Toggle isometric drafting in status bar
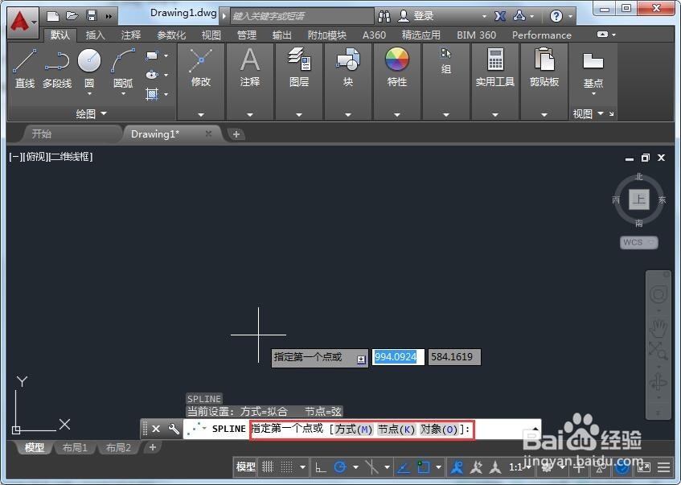Viewport: 681px width, 485px height. click(x=371, y=467)
